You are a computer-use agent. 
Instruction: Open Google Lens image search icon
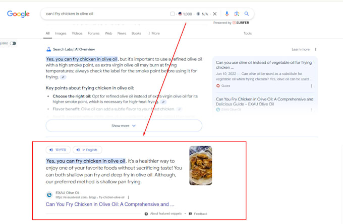coord(237,14)
